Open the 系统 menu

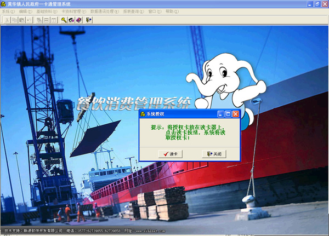pos(9,11)
